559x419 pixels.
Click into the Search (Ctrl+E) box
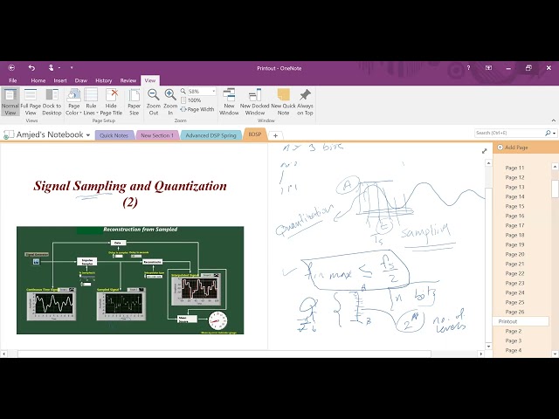pos(509,133)
